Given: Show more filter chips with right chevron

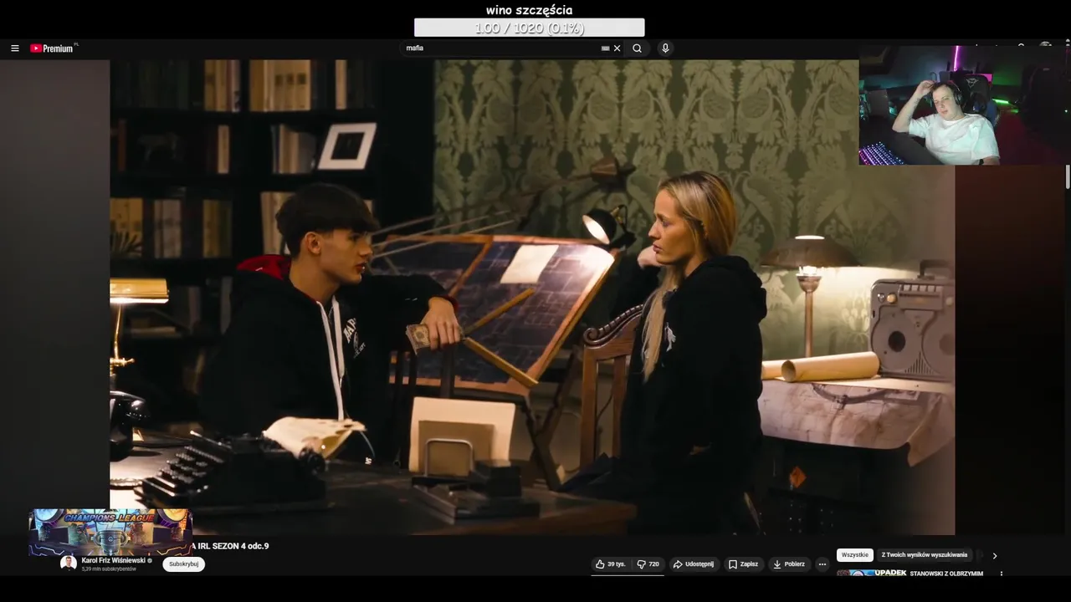Looking at the screenshot, I should tap(995, 555).
